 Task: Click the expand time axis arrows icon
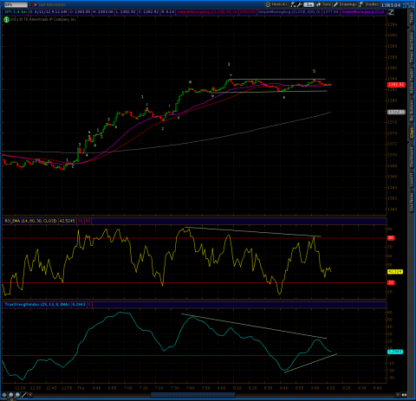pos(404,395)
